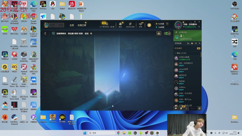The height and width of the screenshot is (136, 242).
Task: Open the 主页 home tab
Action: pyautogui.click(x=72, y=25)
